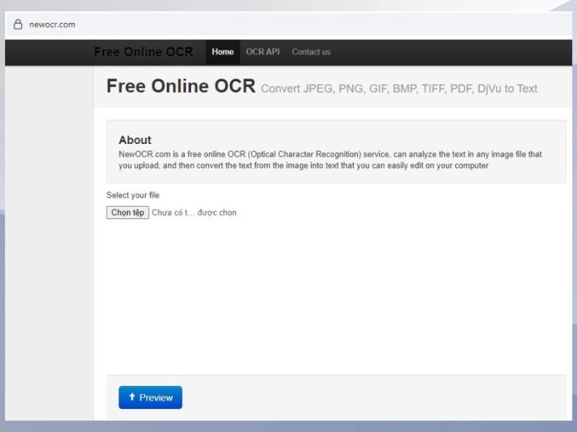577x432 pixels.
Task: Click the newocr.com URL text
Action: [x=52, y=24]
